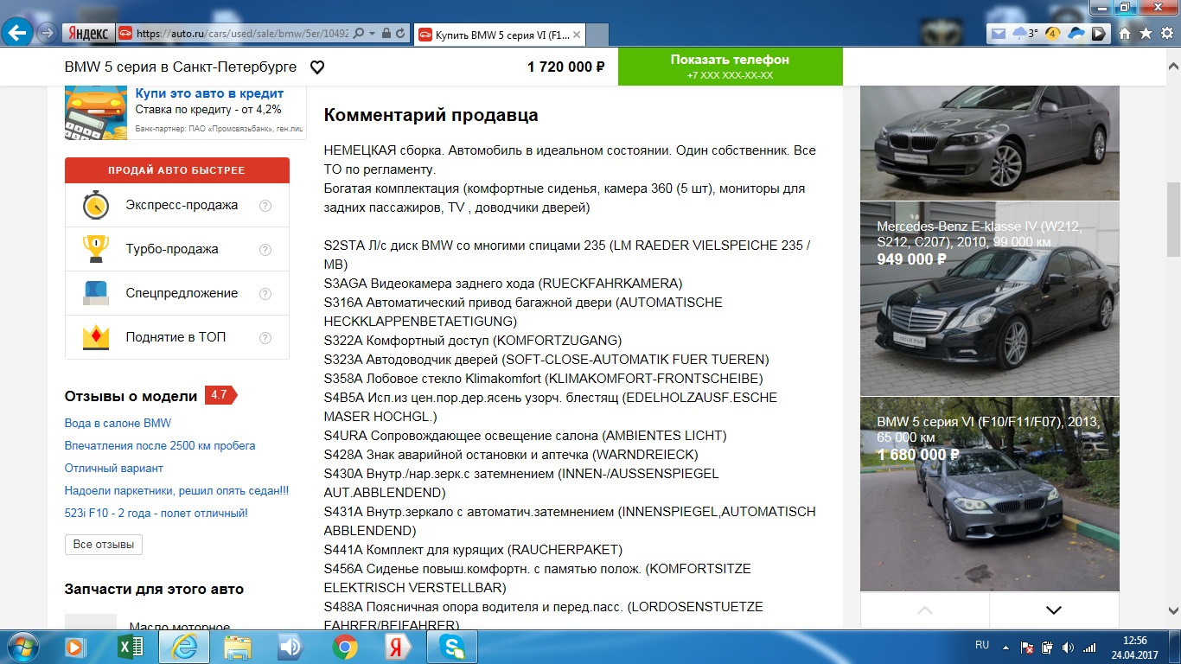Open the Яндекс button in the toolbar

(87, 34)
